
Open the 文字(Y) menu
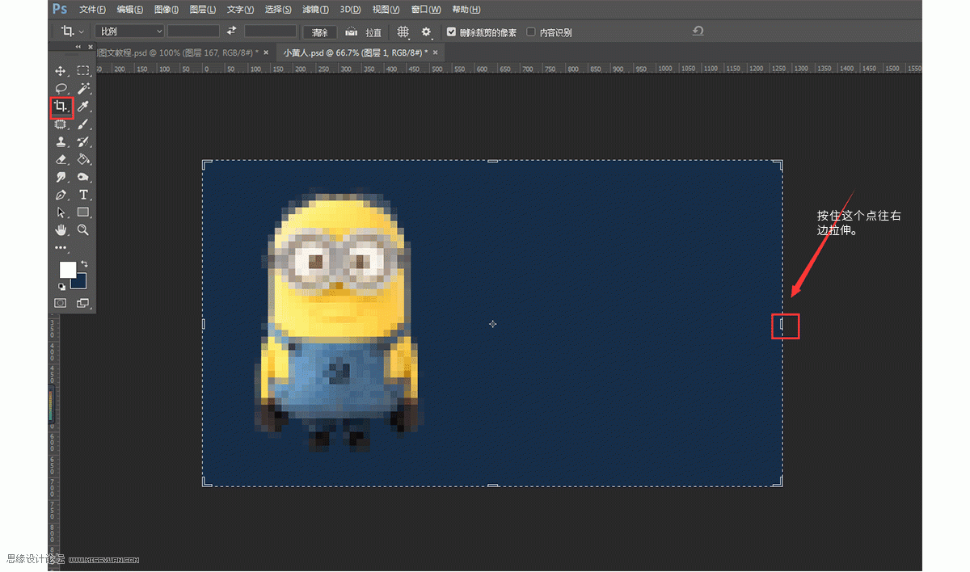(x=240, y=10)
